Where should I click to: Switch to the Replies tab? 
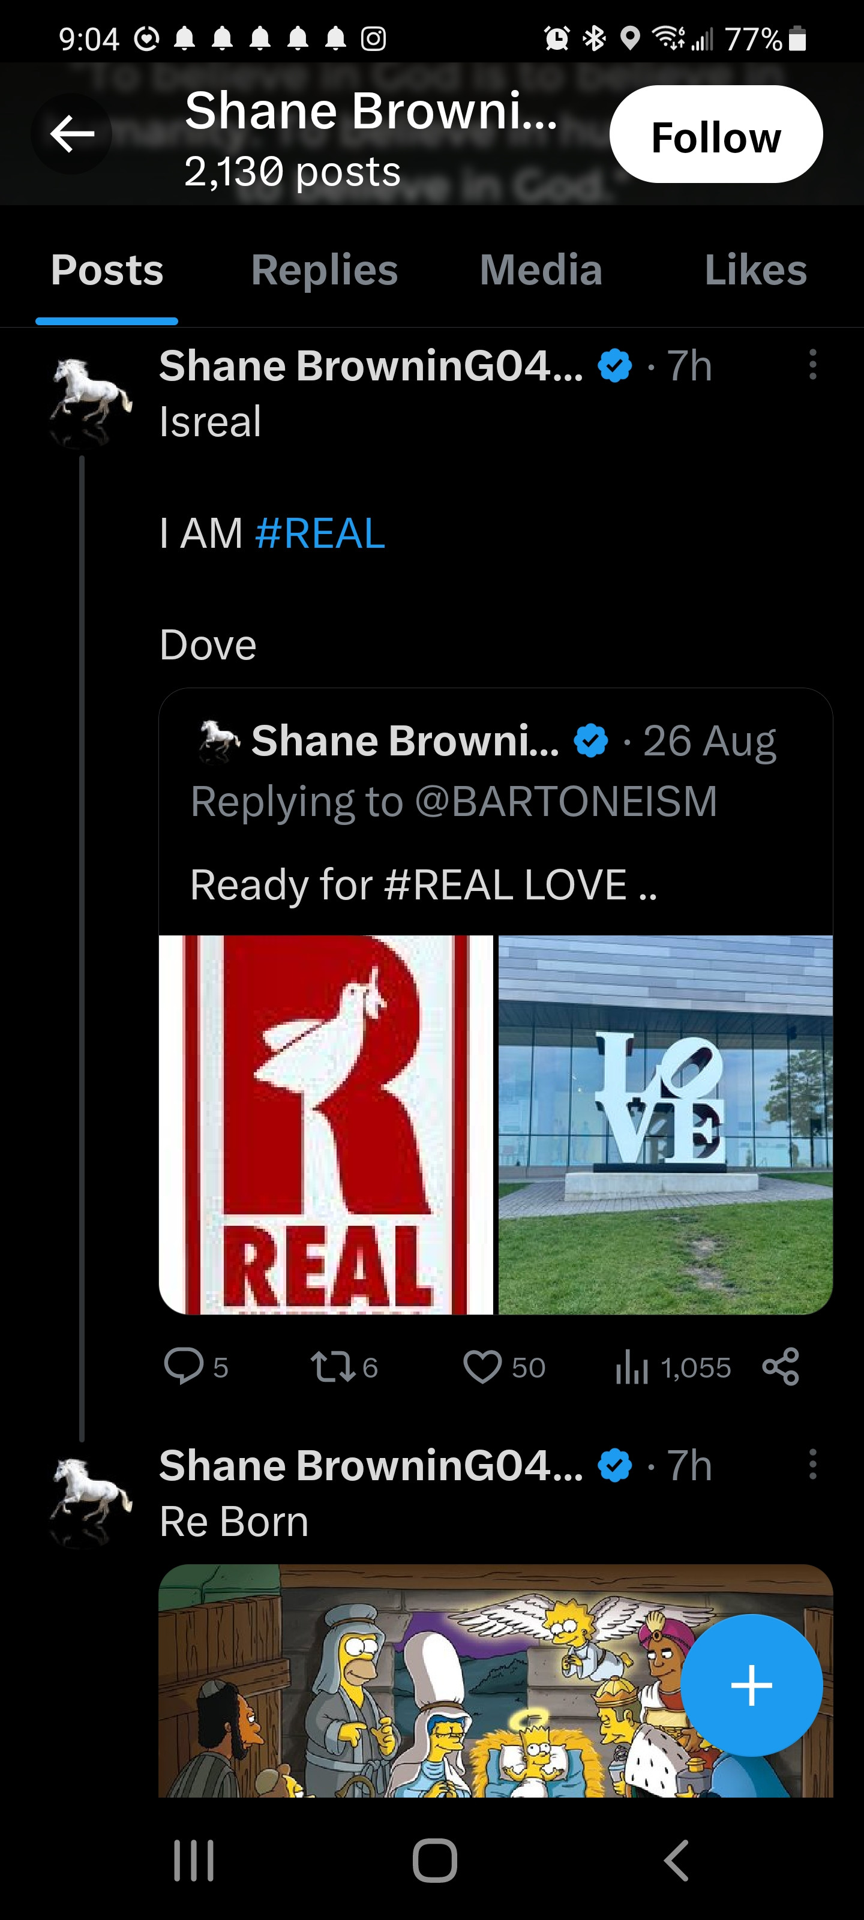324,270
